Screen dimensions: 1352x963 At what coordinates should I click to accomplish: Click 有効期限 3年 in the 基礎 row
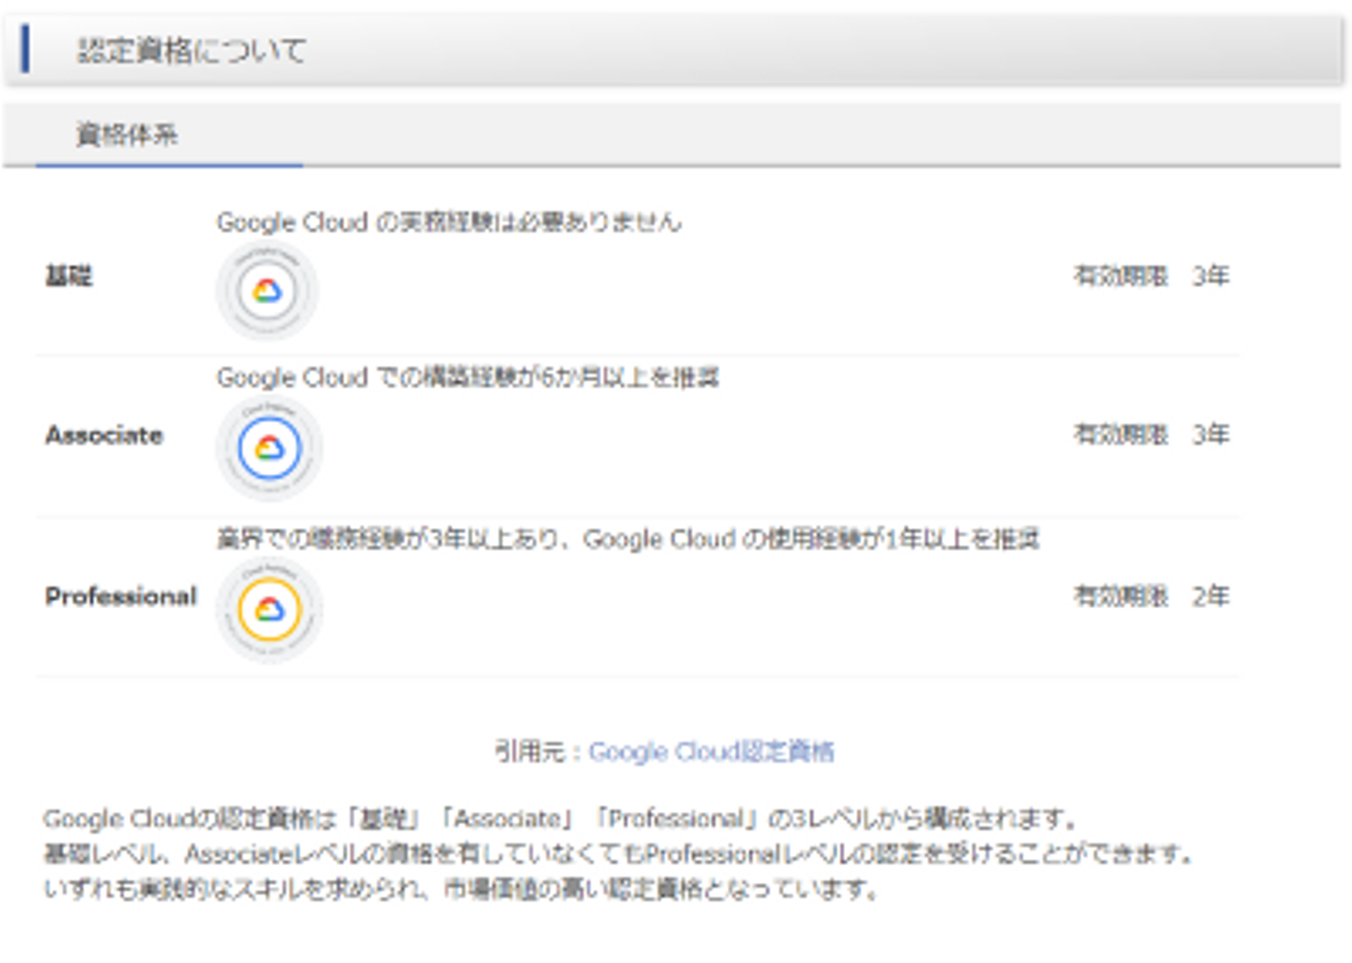click(1151, 276)
